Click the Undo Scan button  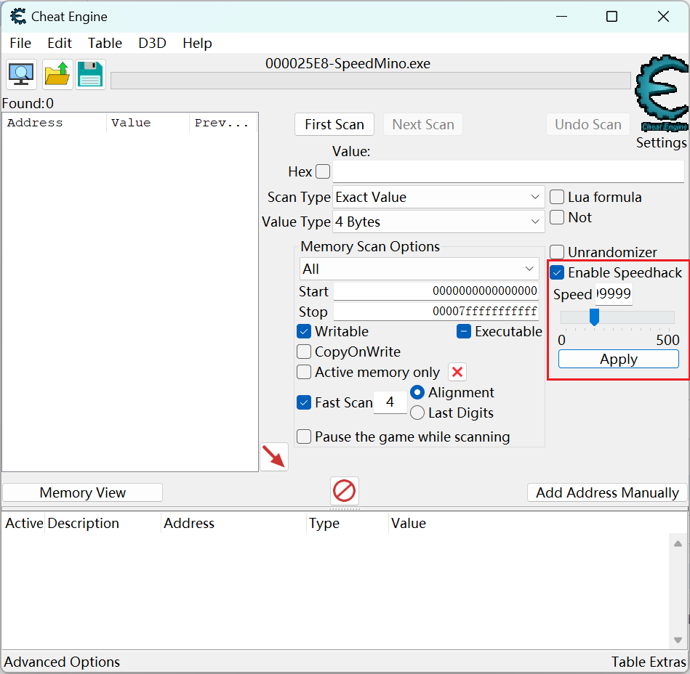pyautogui.click(x=588, y=124)
